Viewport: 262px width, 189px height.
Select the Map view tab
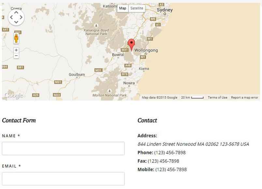click(x=123, y=8)
